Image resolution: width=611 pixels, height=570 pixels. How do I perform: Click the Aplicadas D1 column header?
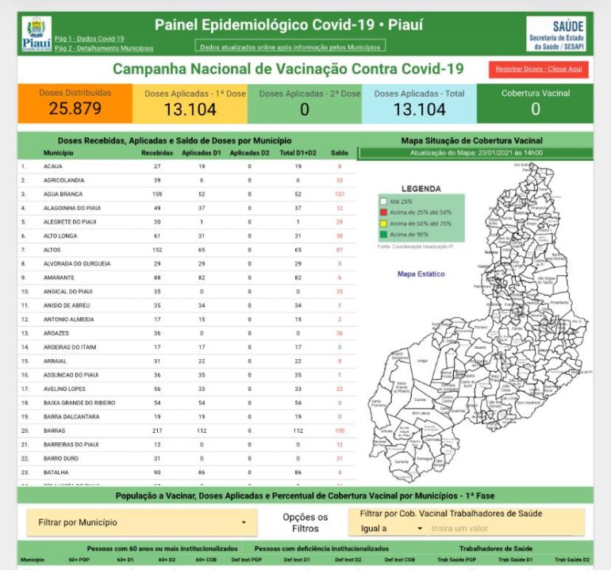pos(202,152)
